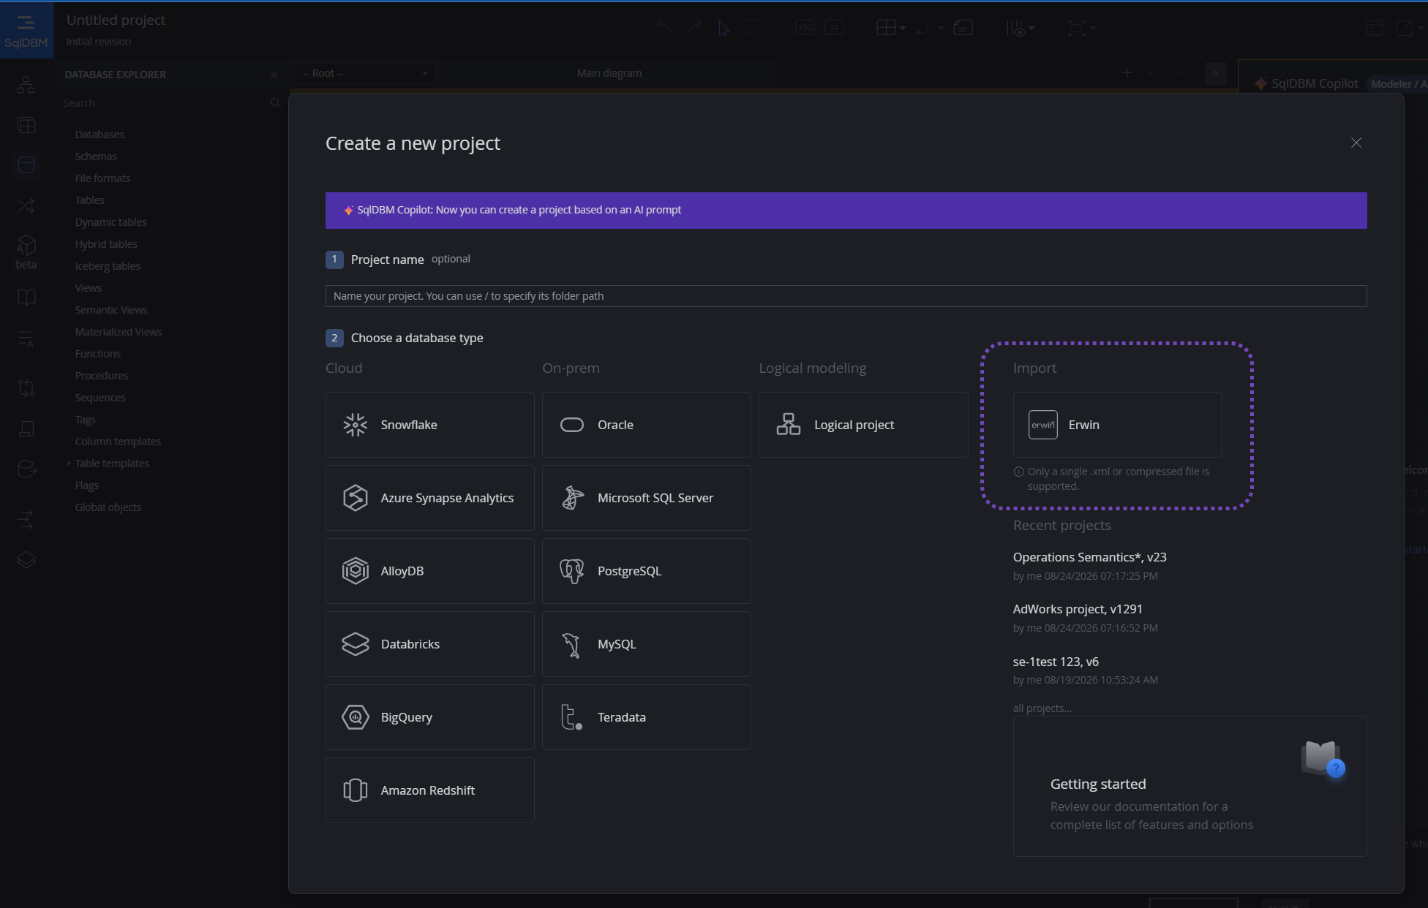The image size is (1428, 908).
Task: Open the documentation book sidebar icon
Action: 26,298
